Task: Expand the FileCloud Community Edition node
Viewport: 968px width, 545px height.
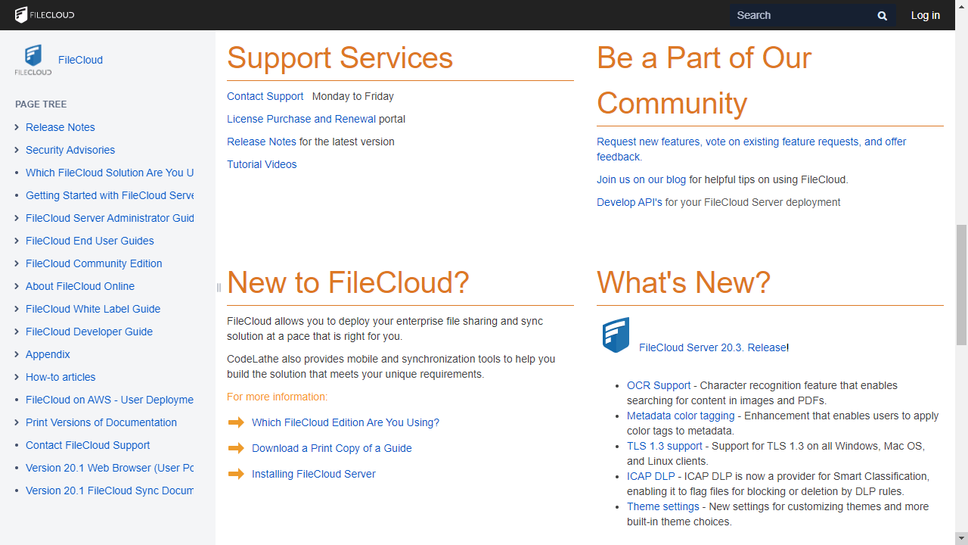Action: coord(17,263)
